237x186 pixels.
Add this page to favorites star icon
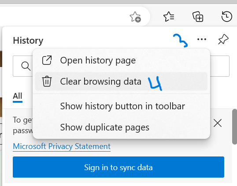[x=135, y=17]
